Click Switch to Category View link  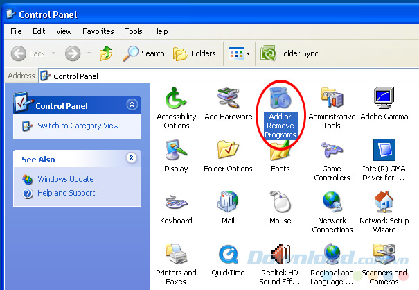tap(78, 126)
